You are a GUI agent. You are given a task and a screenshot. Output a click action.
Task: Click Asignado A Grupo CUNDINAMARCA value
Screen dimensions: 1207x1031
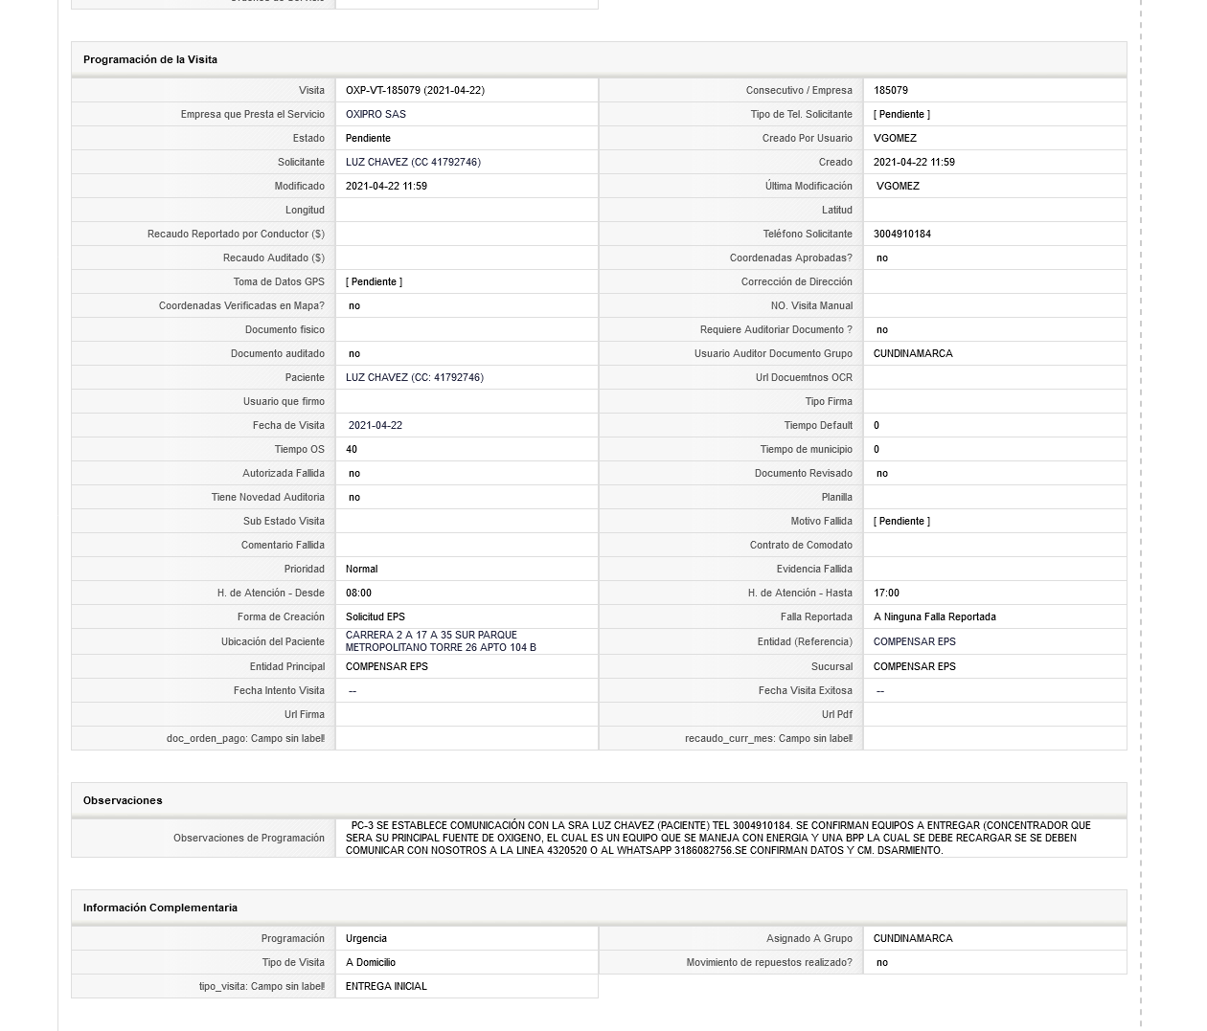pos(913,938)
